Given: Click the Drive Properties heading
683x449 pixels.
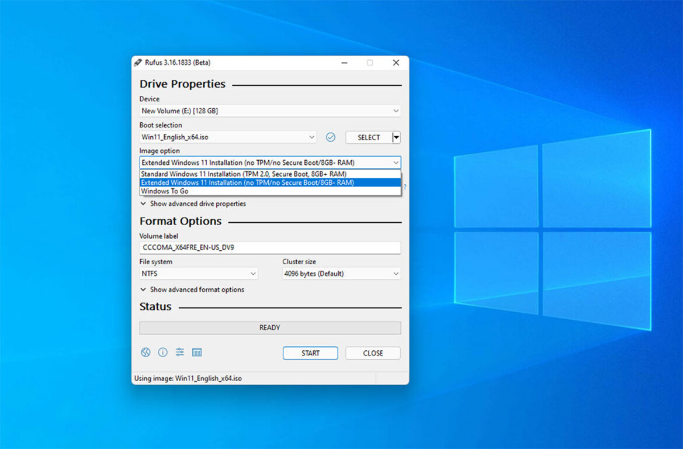Looking at the screenshot, I should pyautogui.click(x=182, y=84).
